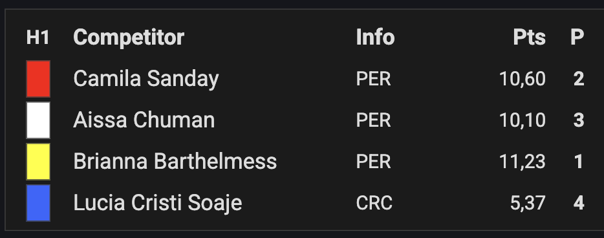Click the P placement column header

(577, 38)
